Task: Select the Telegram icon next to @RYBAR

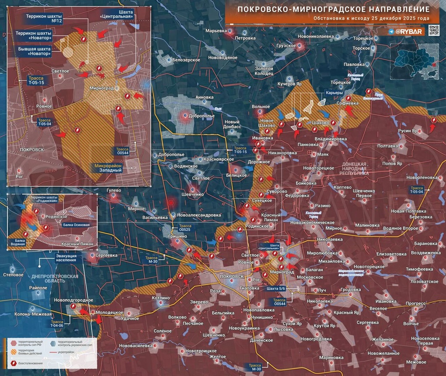Action: [390, 31]
